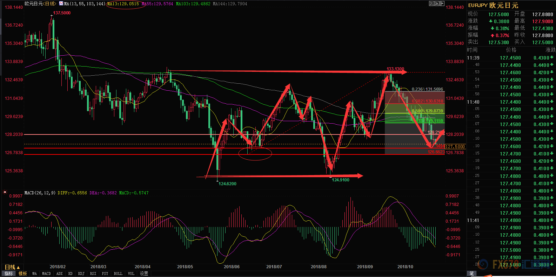Switch to the MA indicator tab
Image resolution: width=556 pixels, height=277 pixels.
click(34, 273)
